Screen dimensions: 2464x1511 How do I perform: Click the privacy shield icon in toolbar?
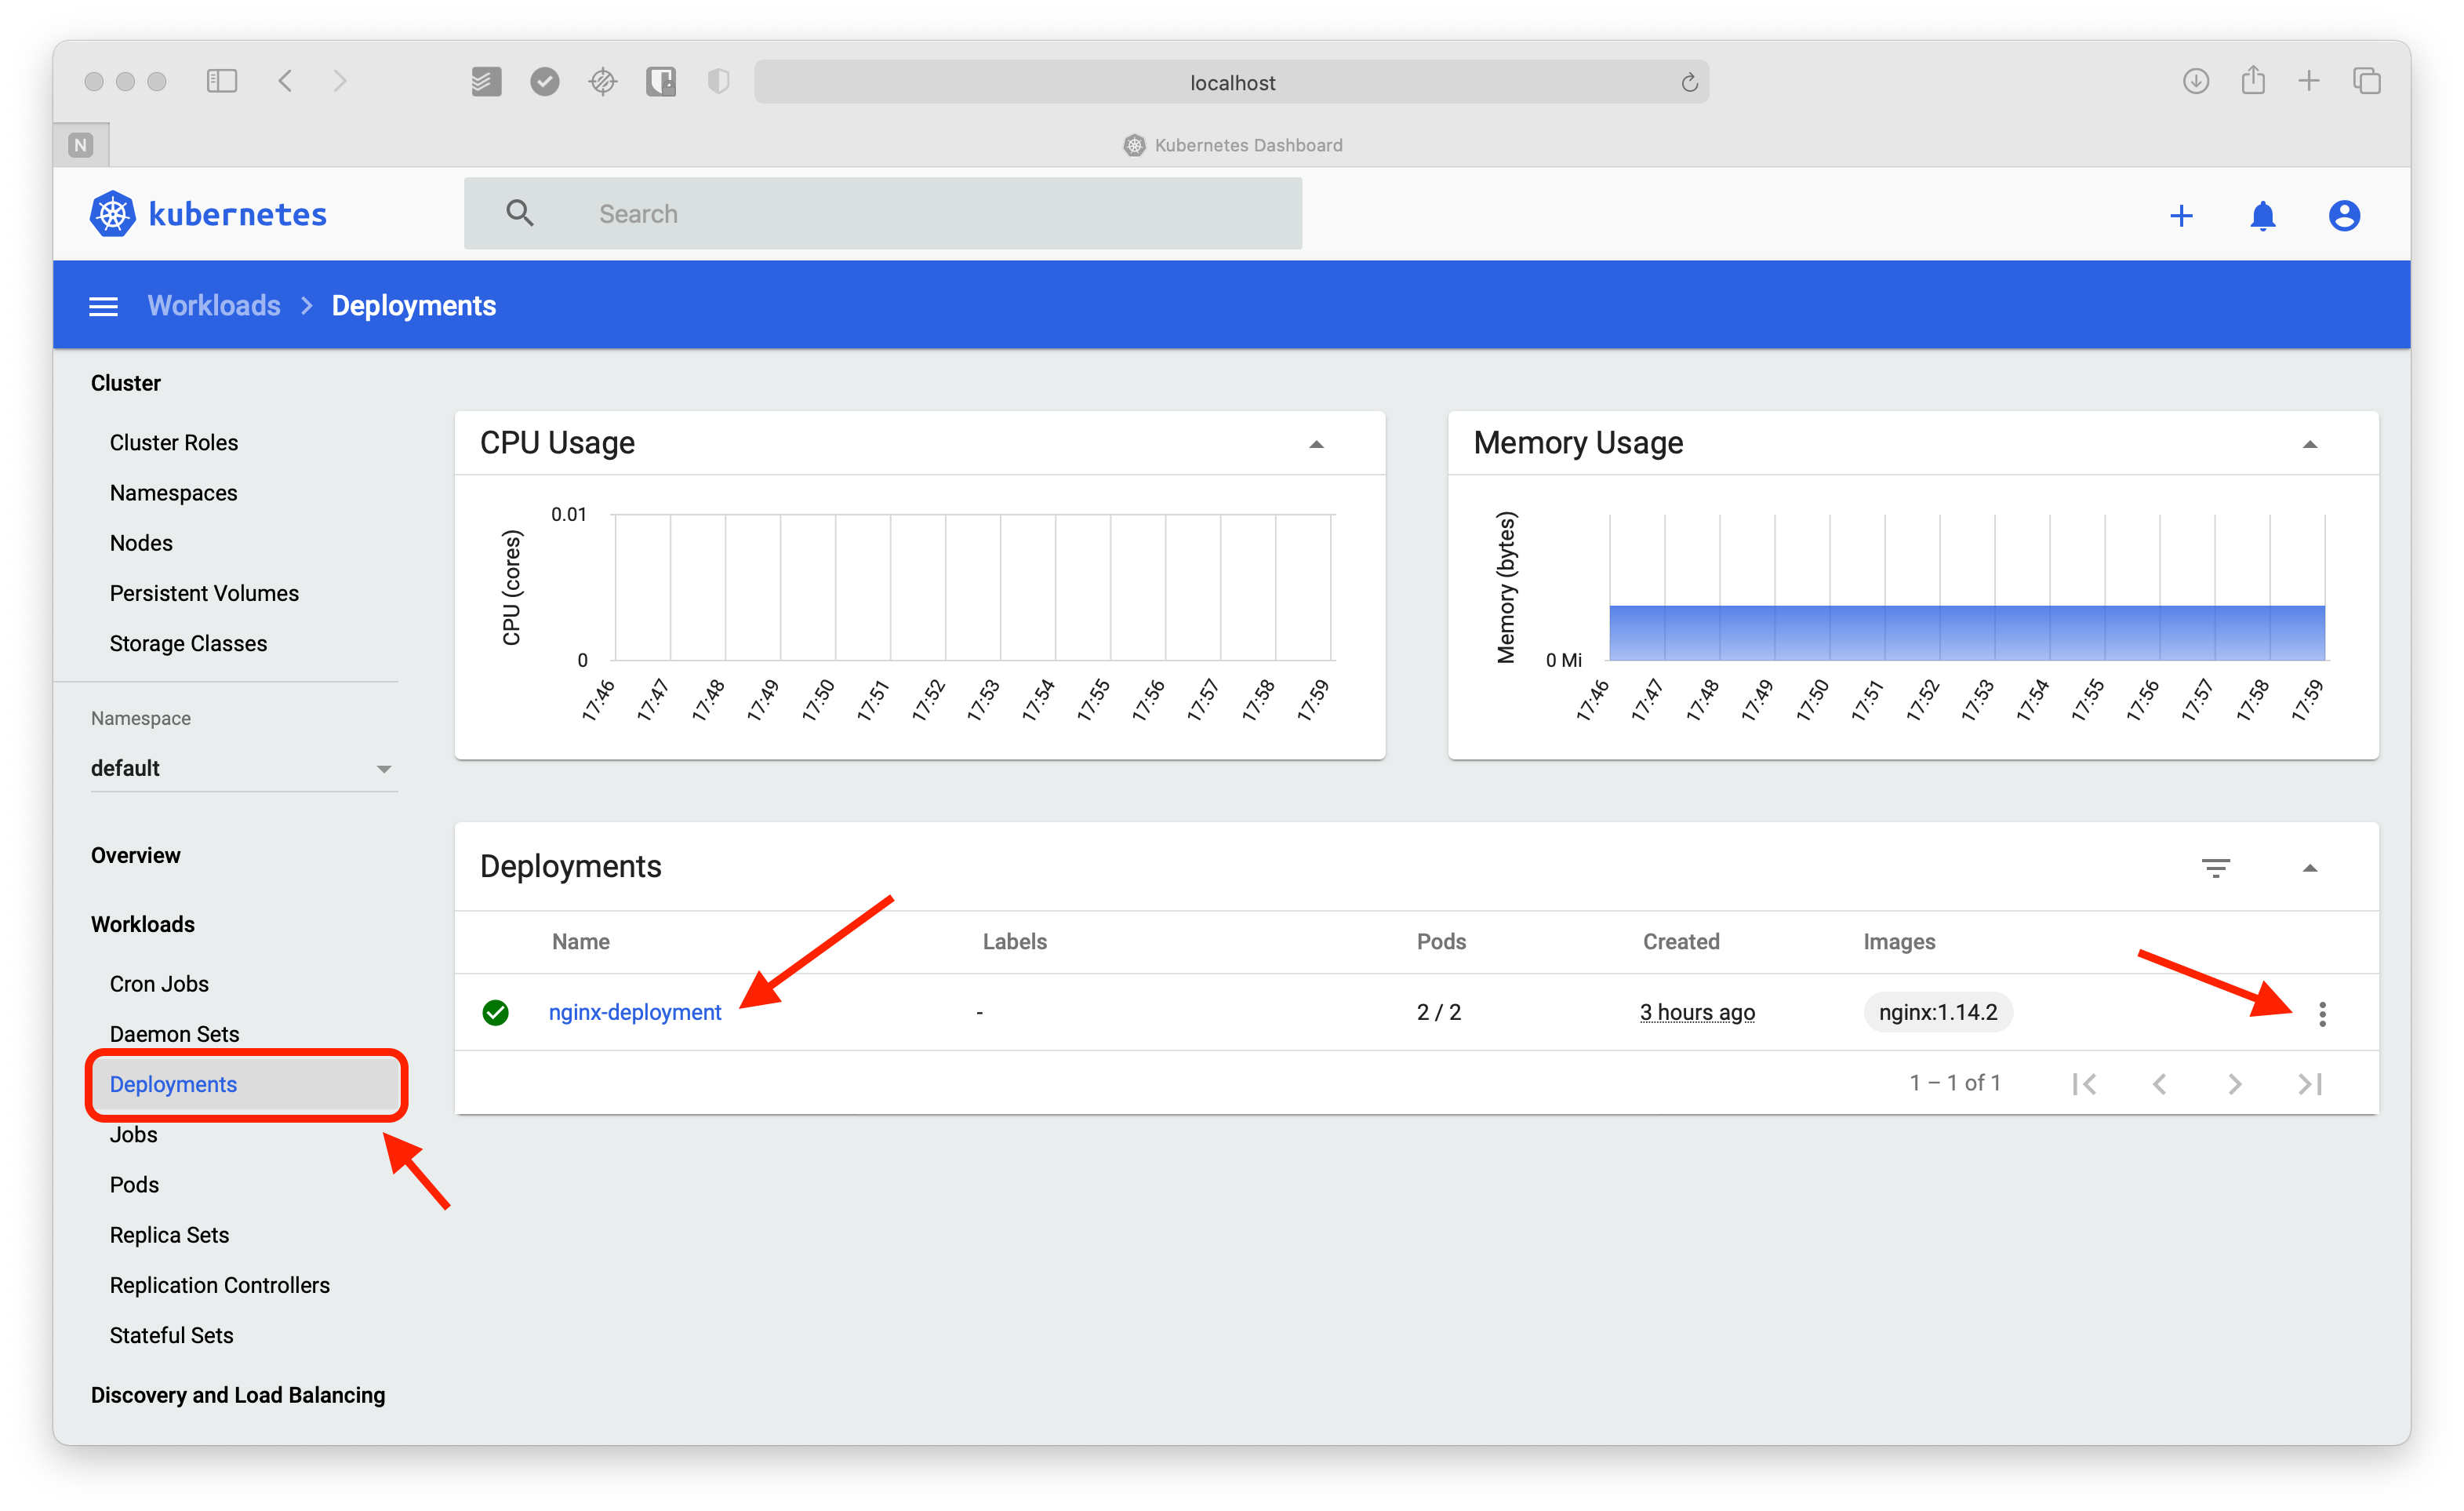[718, 81]
